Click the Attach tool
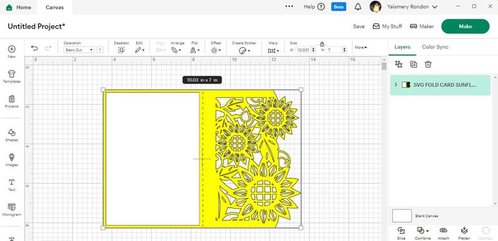The height and width of the screenshot is (241, 498). click(443, 233)
